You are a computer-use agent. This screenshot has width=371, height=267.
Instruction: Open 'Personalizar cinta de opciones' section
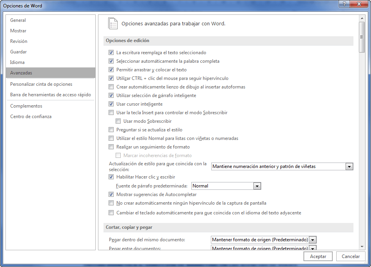[41, 84]
